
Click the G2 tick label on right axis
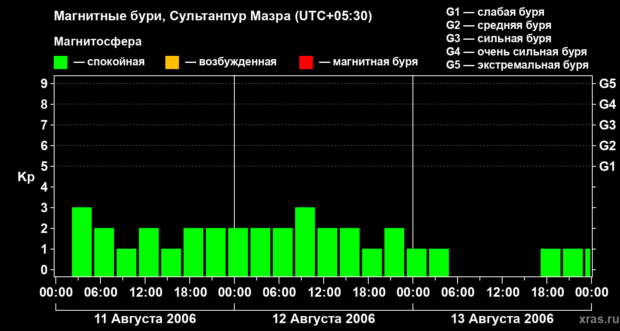click(x=608, y=146)
